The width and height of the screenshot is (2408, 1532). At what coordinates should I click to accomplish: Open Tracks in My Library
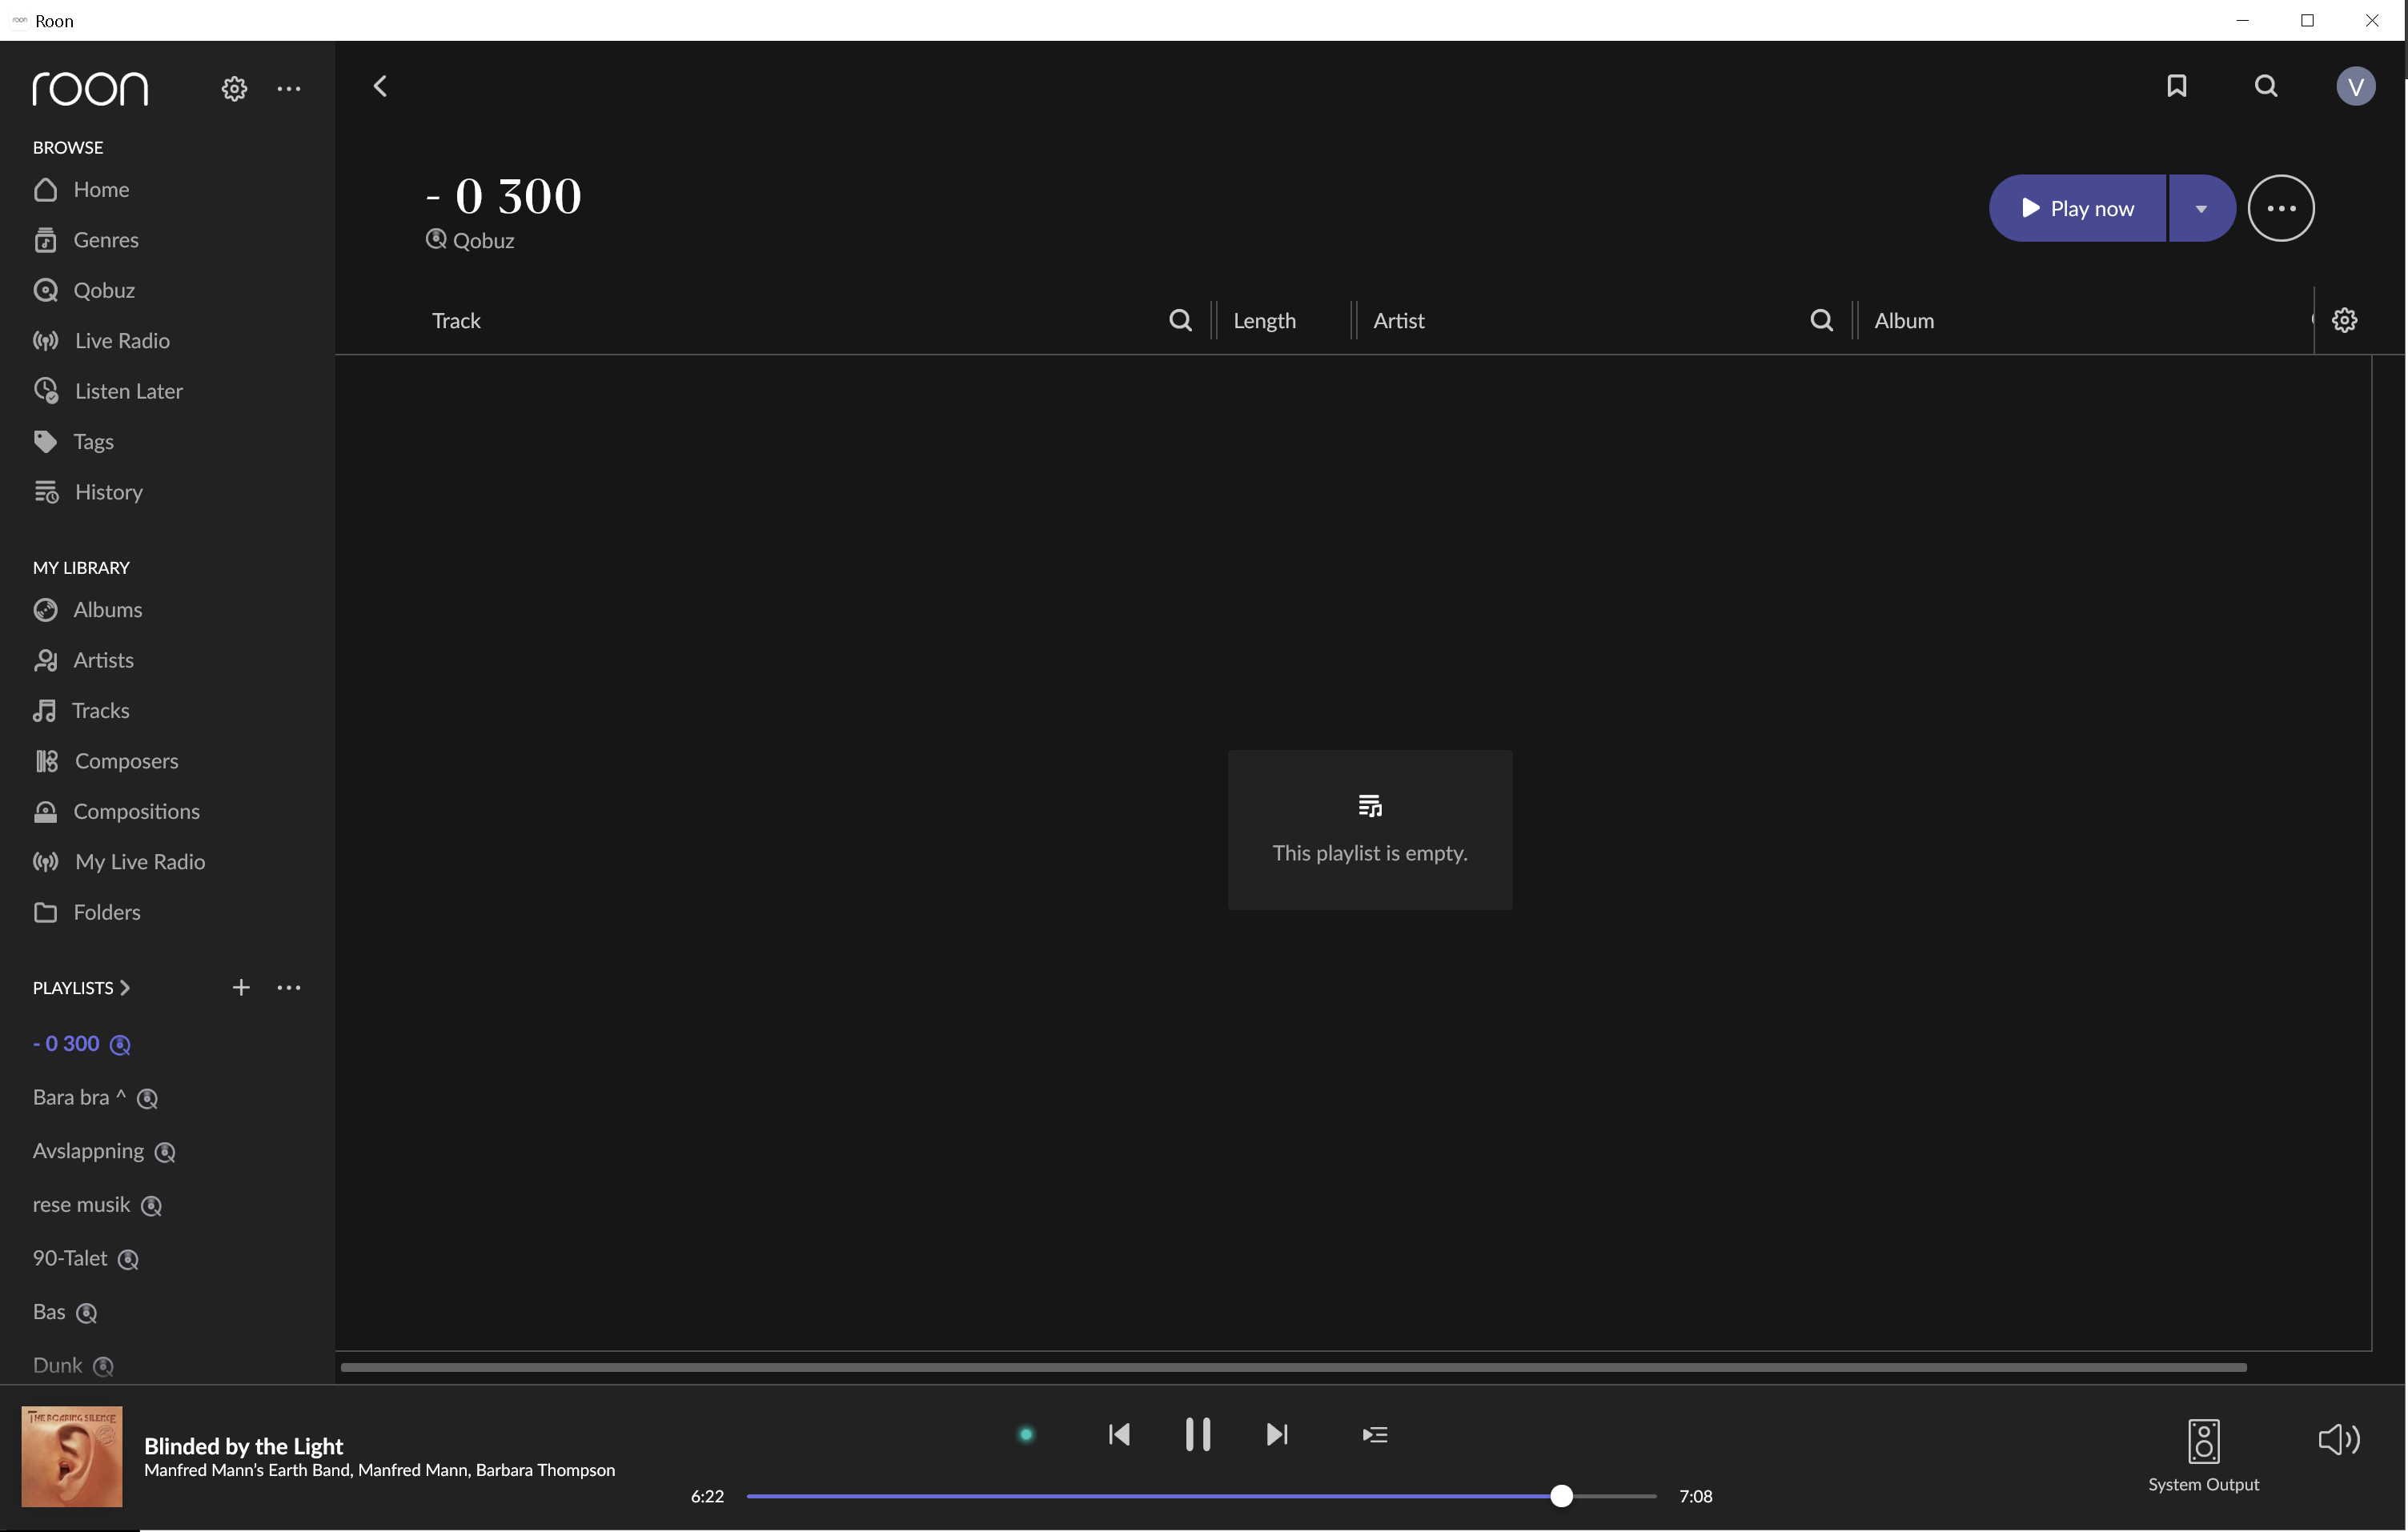point(81,711)
